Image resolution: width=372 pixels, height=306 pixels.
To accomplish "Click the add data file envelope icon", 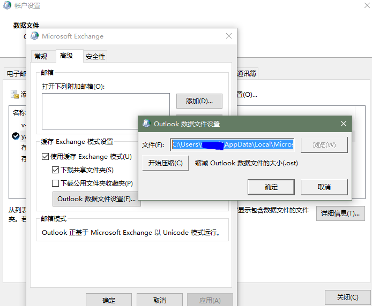I will tap(14, 94).
